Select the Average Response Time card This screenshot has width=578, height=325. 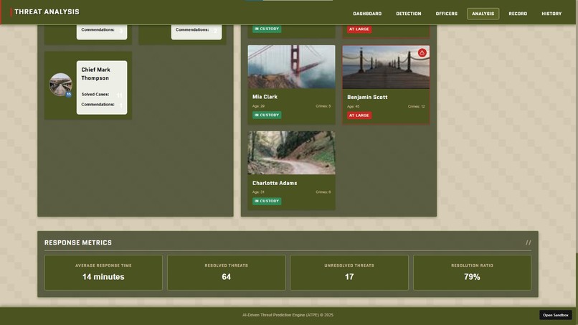pyautogui.click(x=103, y=273)
